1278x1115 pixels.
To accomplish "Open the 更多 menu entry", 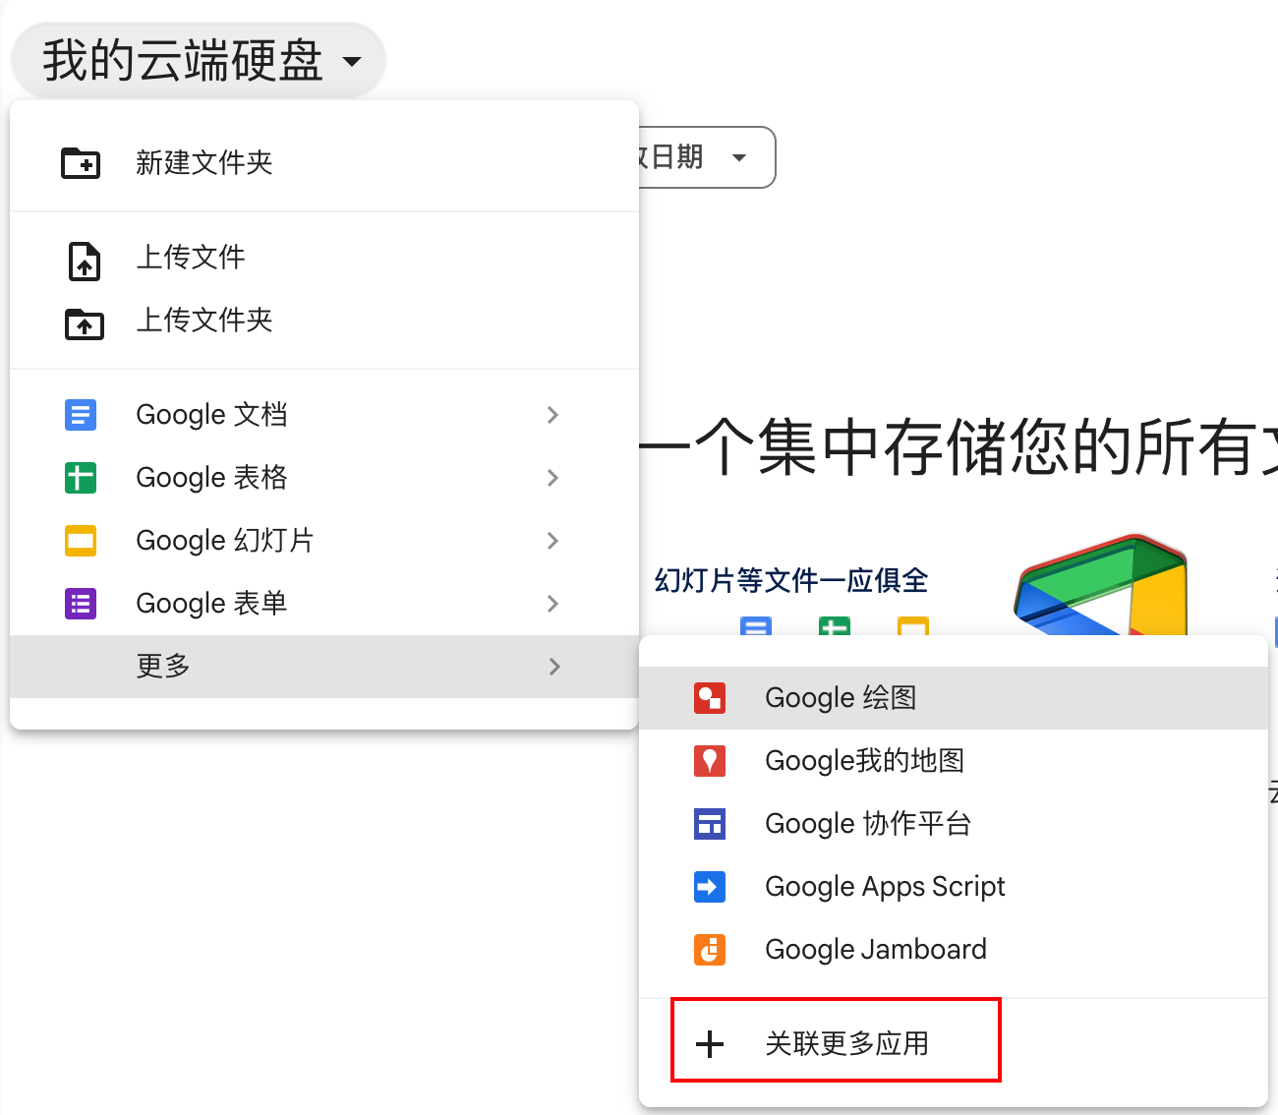I will [x=324, y=667].
